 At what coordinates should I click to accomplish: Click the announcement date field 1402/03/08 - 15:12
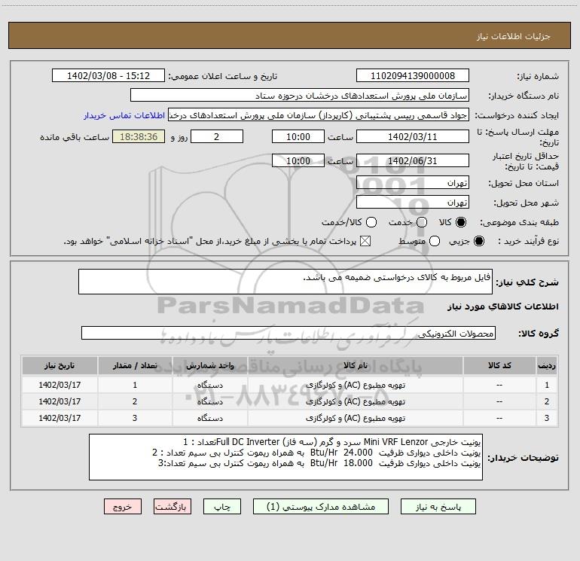pyautogui.click(x=108, y=75)
